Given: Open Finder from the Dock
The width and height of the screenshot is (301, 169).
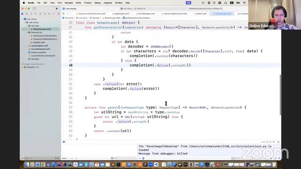Looking at the screenshot, I should [27, 165].
